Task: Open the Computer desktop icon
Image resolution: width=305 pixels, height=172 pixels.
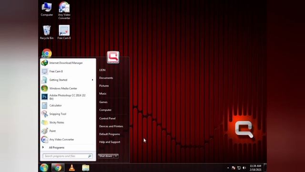Action: [x=47, y=10]
